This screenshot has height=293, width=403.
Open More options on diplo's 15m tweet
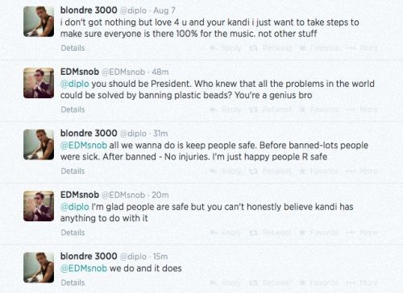pos(362,283)
